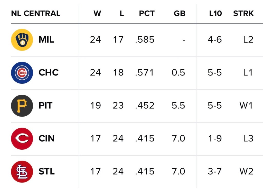This screenshot has height=190, width=263.
Task: Click the STRK column header
Action: pyautogui.click(x=243, y=13)
